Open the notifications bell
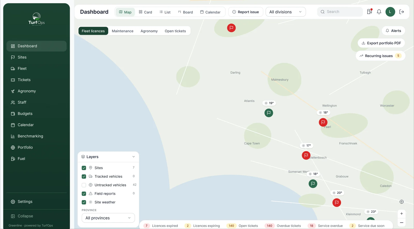The width and height of the screenshot is (414, 229). pyautogui.click(x=379, y=12)
